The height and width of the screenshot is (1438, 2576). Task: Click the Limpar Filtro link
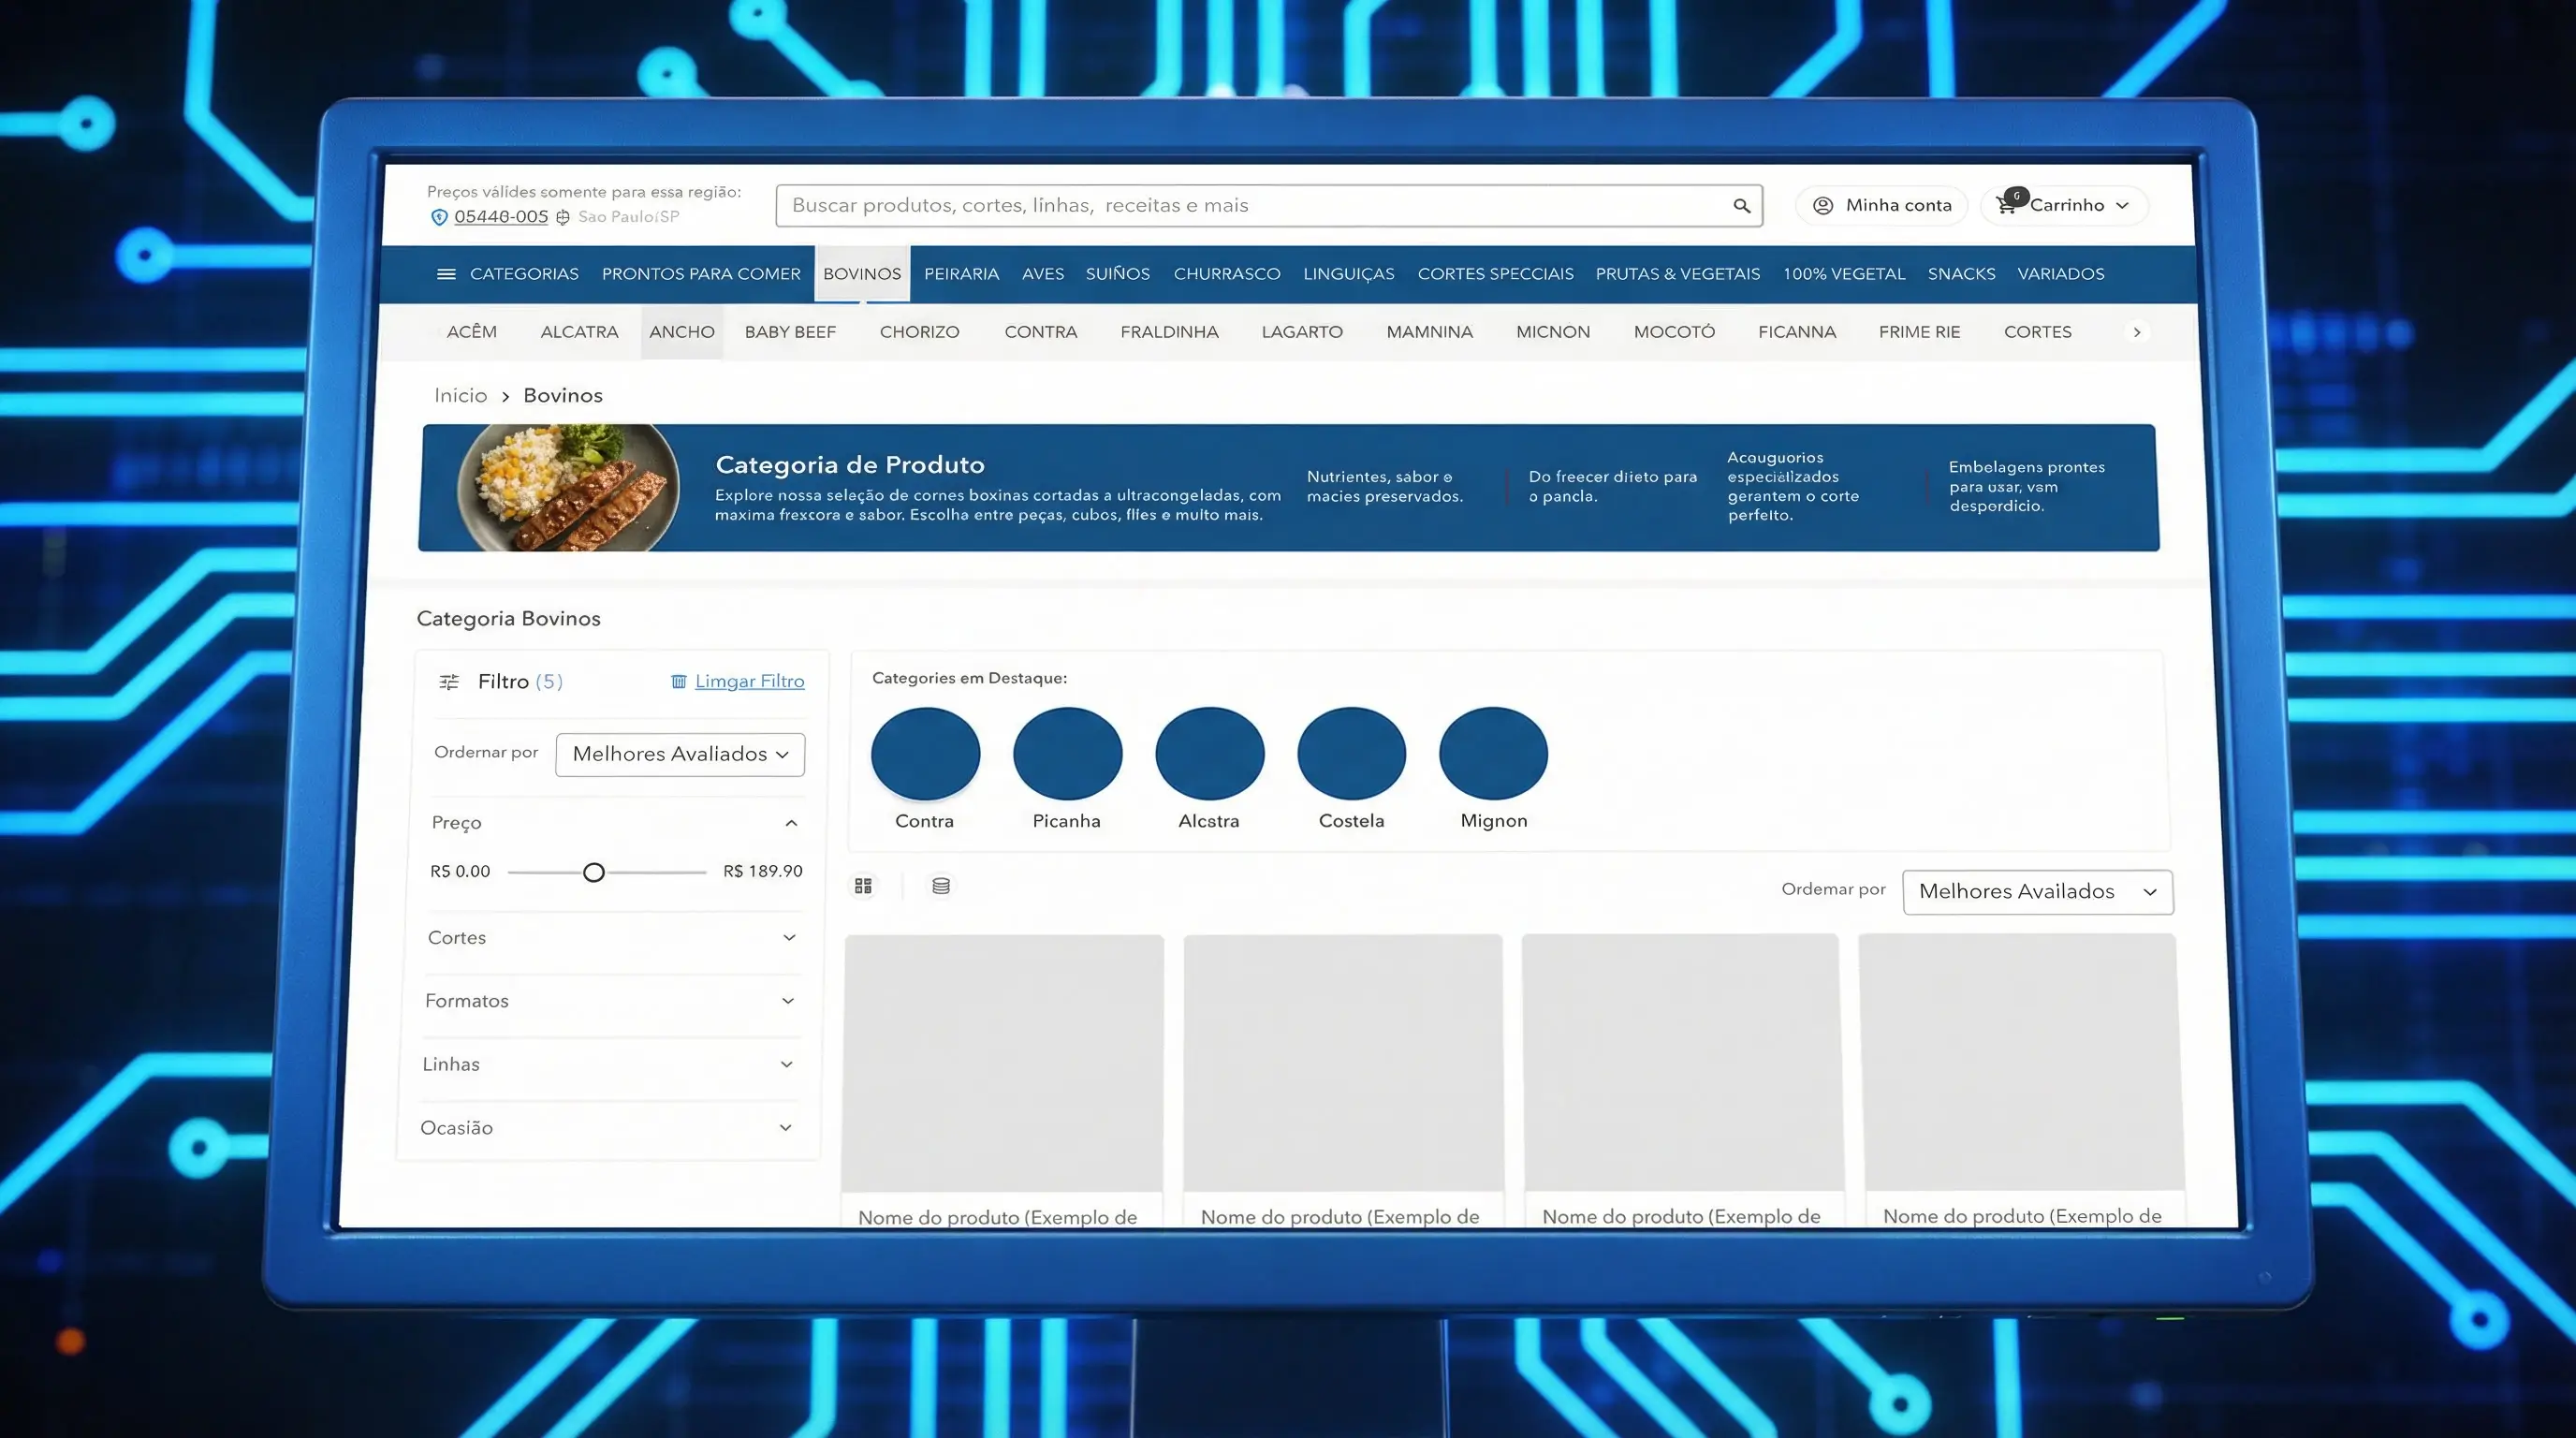tap(749, 682)
